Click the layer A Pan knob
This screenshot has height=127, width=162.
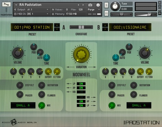pyautogui.click(x=34, y=47)
